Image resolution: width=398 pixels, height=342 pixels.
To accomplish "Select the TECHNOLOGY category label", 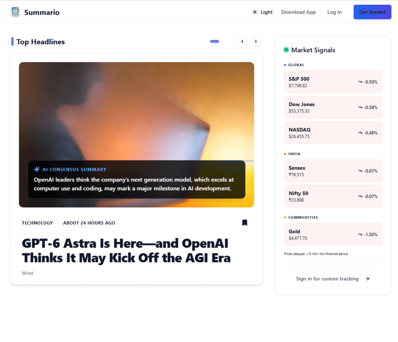I will (37, 223).
